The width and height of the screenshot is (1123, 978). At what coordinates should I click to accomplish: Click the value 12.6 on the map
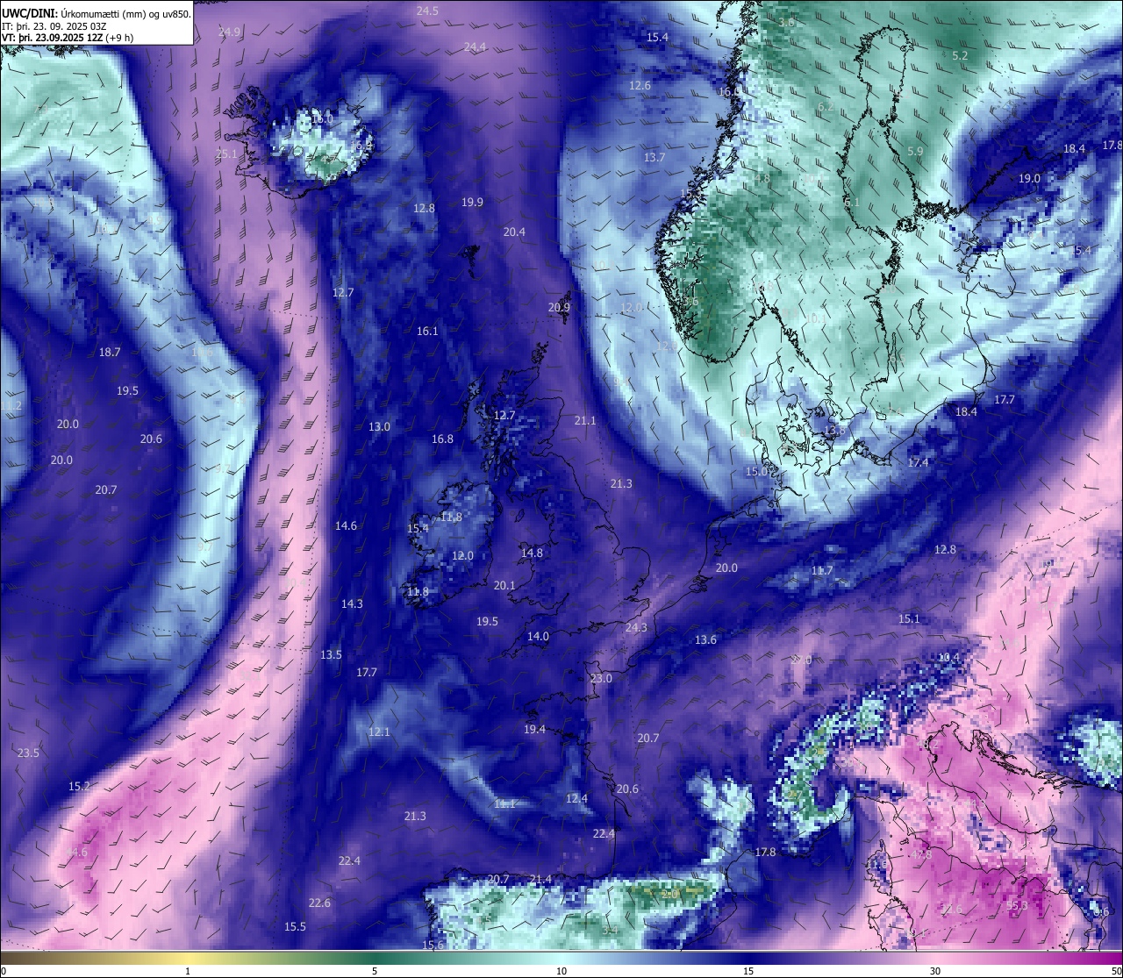pos(640,85)
